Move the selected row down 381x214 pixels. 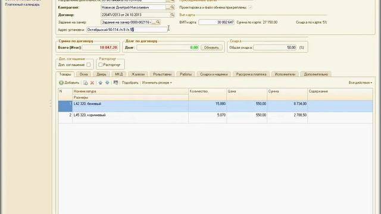click(107, 83)
